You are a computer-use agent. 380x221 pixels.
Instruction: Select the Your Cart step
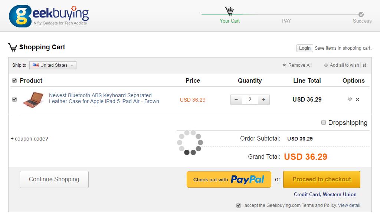click(x=229, y=21)
